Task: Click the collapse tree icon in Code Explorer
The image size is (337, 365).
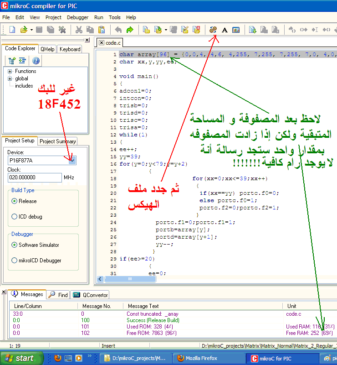Action: click(22, 61)
